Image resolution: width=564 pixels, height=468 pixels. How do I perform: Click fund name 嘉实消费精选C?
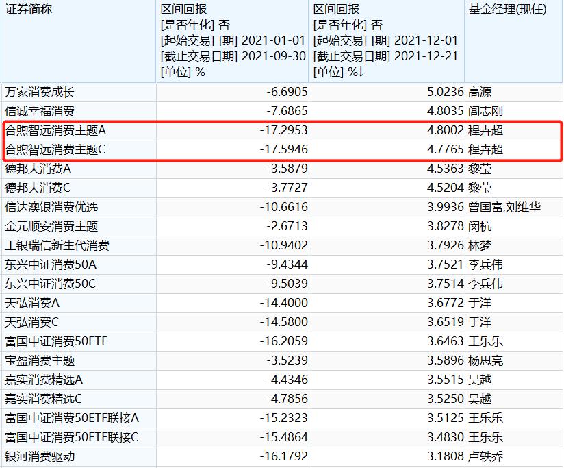tap(44, 399)
